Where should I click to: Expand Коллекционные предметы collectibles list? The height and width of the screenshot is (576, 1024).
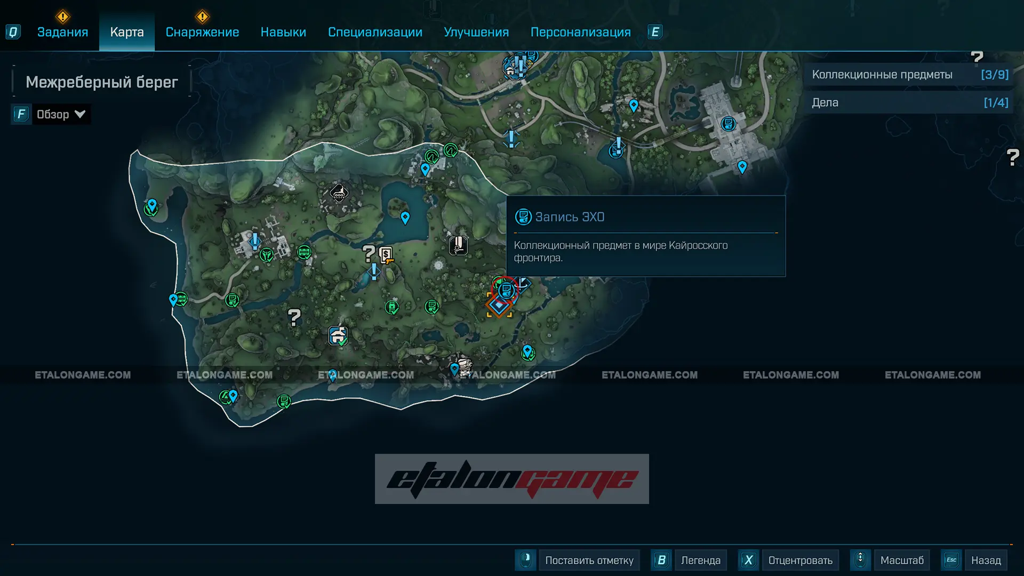(909, 75)
